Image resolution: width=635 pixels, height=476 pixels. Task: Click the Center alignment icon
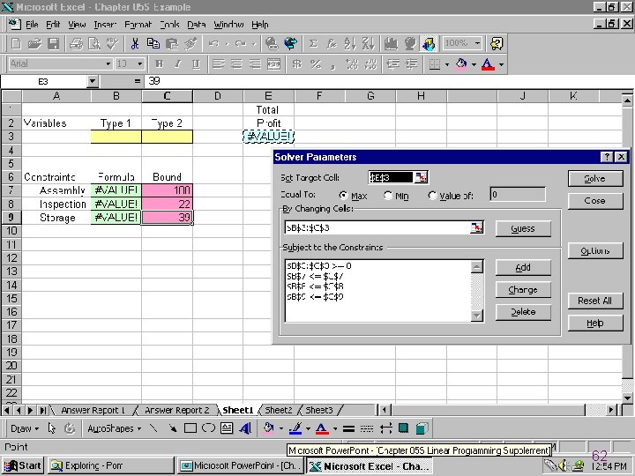(236, 64)
